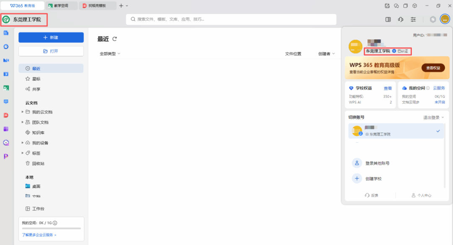Click the refresh icon beside 最近 heading

(115, 39)
